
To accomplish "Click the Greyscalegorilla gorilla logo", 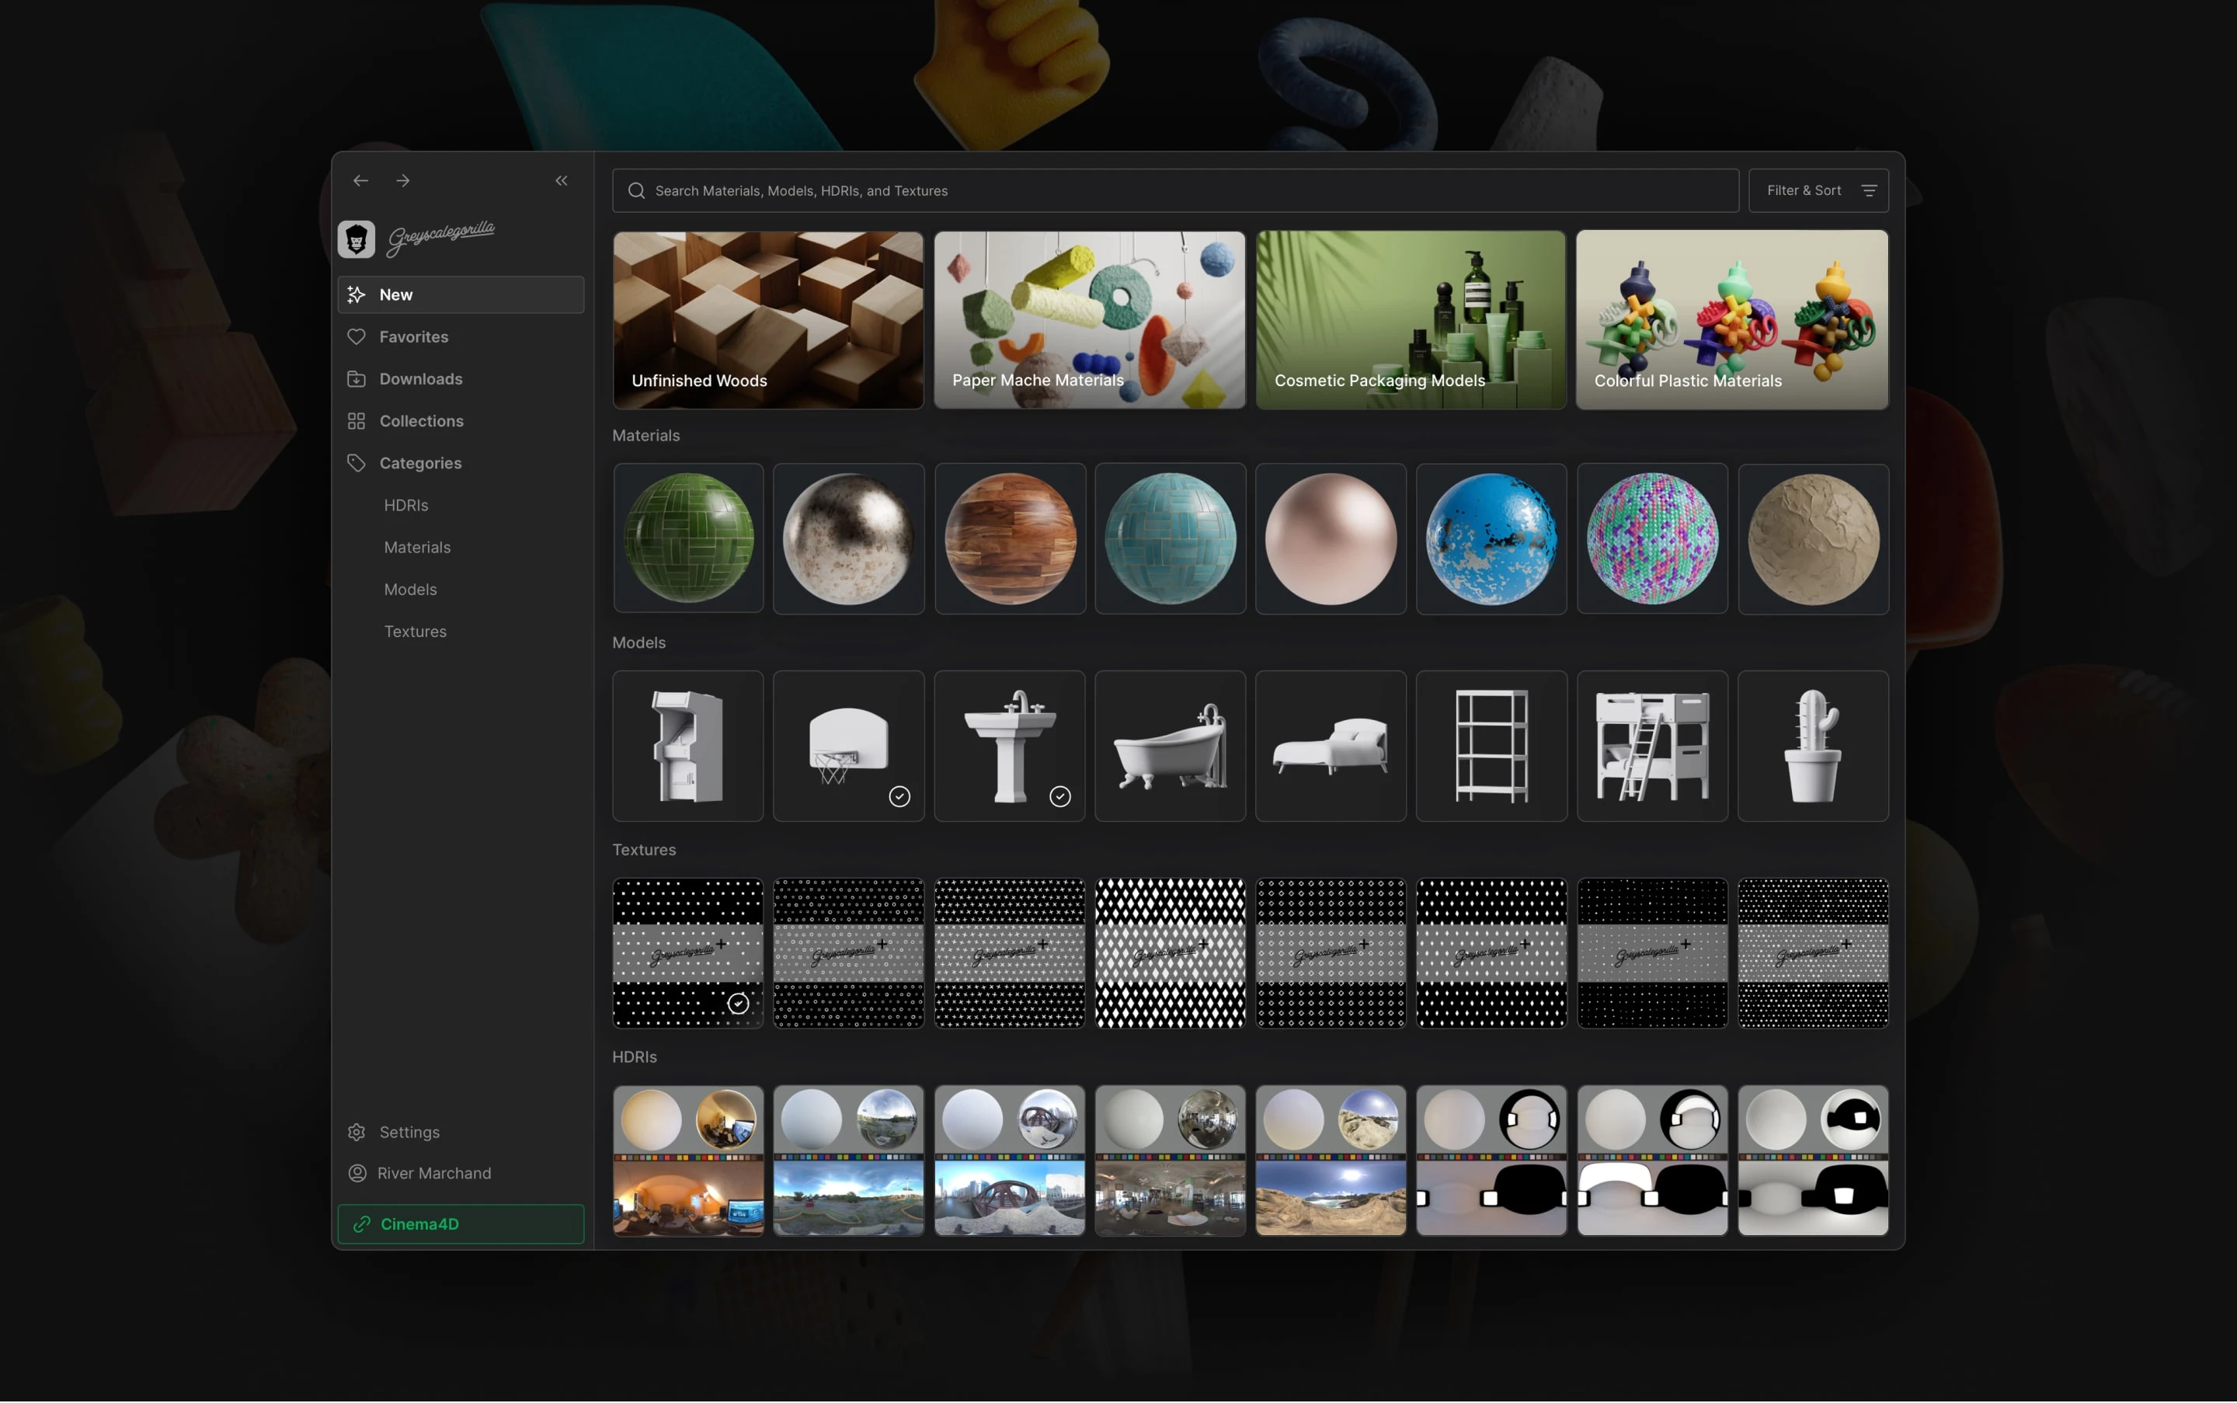I will point(356,238).
